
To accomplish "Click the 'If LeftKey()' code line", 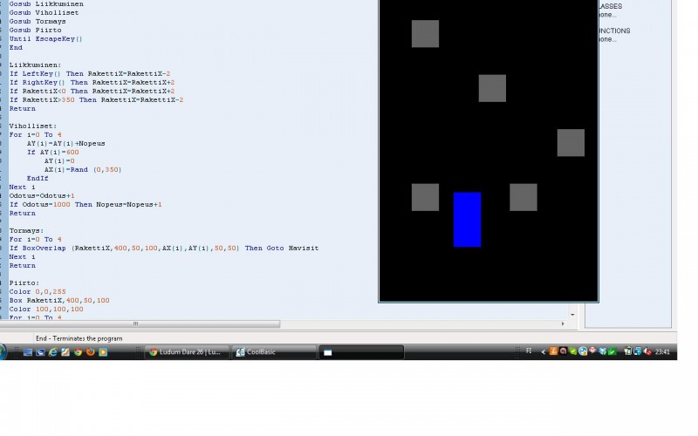I will click(x=90, y=74).
